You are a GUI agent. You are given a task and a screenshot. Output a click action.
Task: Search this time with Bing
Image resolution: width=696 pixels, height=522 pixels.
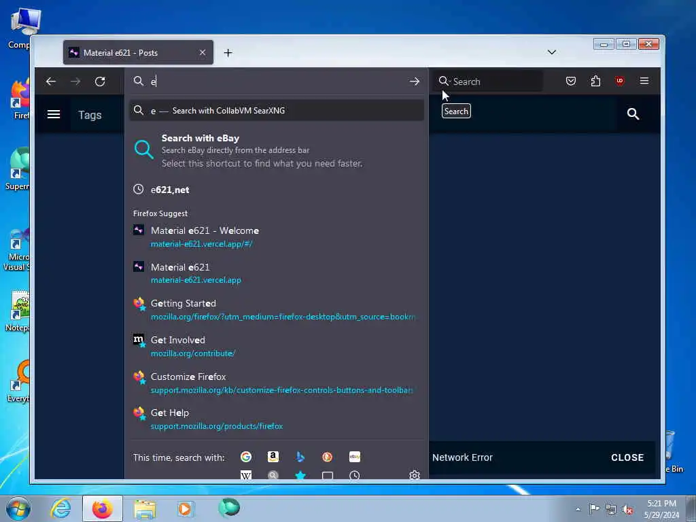coord(300,456)
